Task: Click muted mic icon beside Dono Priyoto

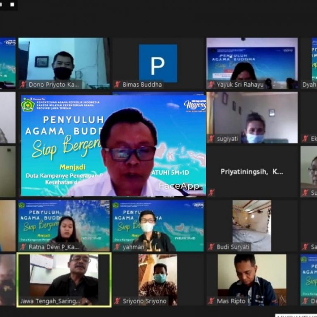Action: point(23,85)
